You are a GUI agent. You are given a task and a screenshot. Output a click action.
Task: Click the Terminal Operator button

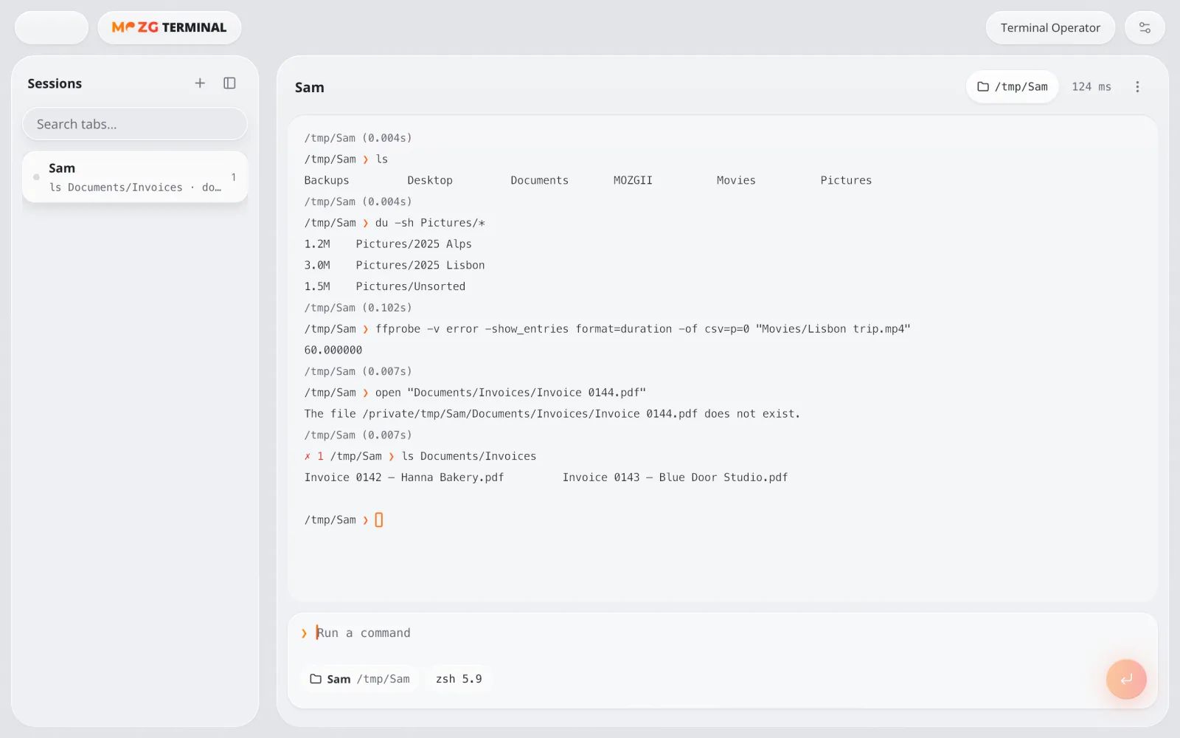[x=1050, y=27]
